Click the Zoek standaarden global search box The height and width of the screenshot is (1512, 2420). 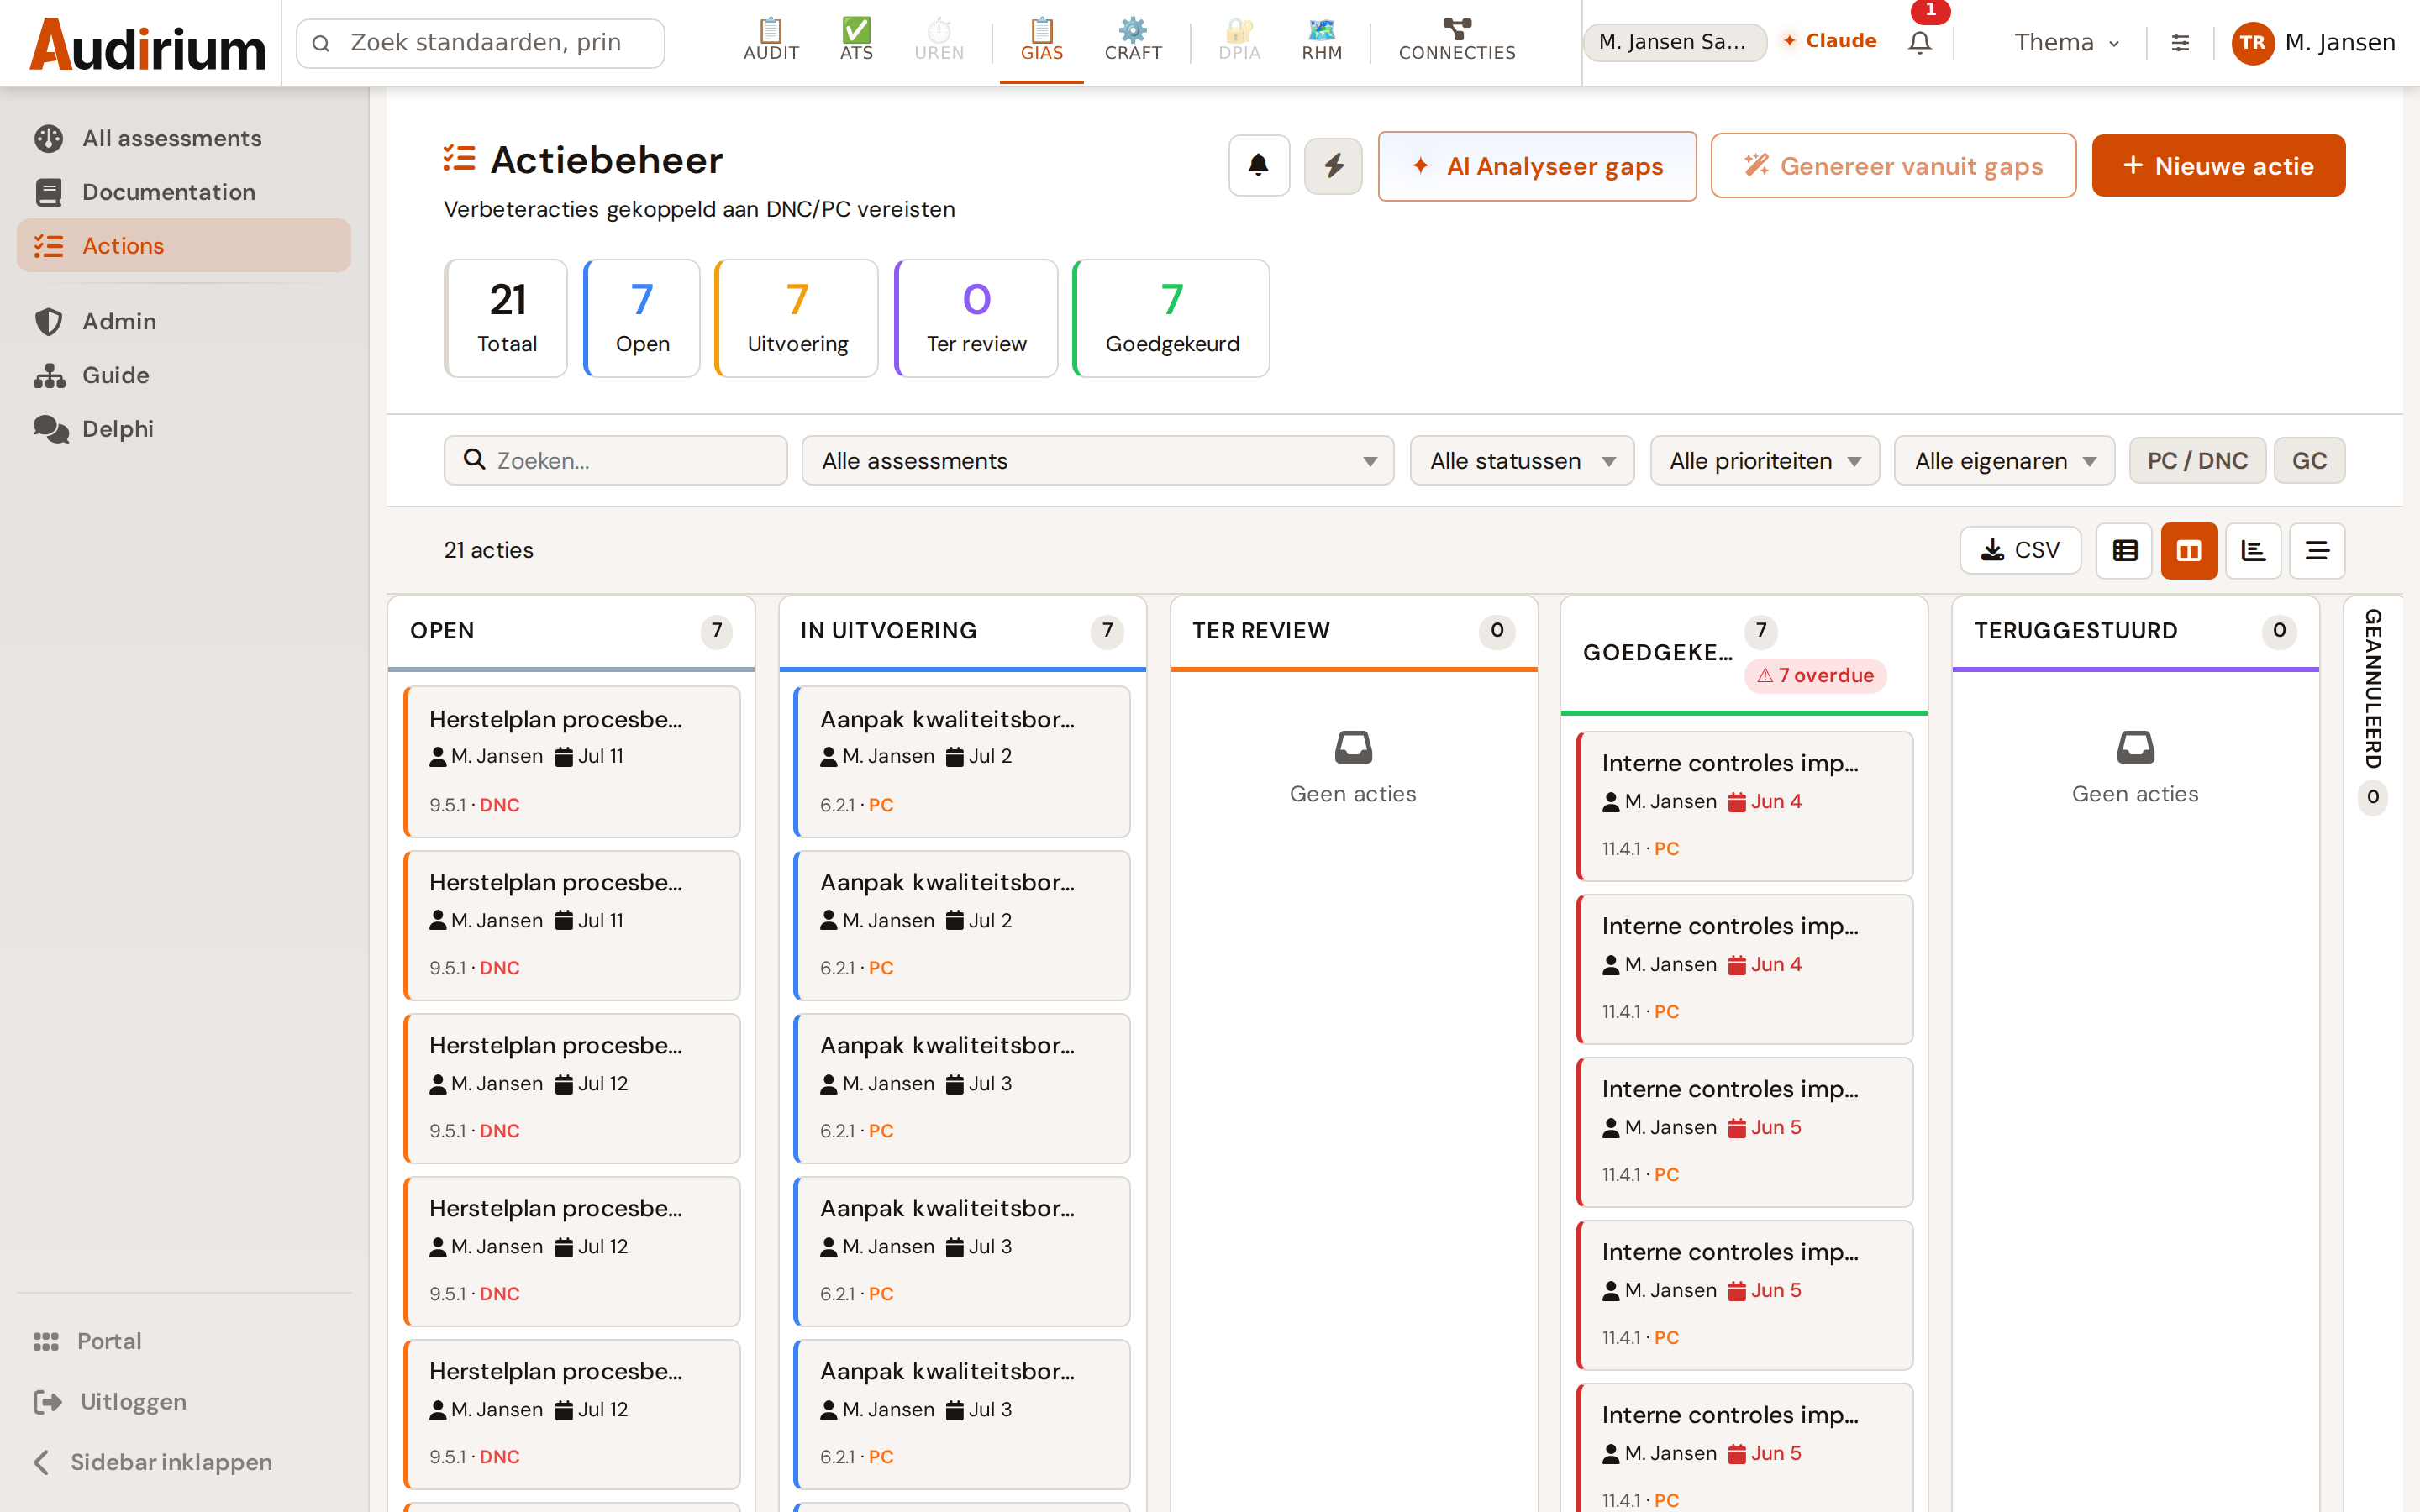click(480, 43)
